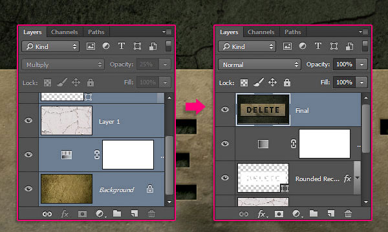
Task: Select Layers tab in left panel
Action: 32,32
